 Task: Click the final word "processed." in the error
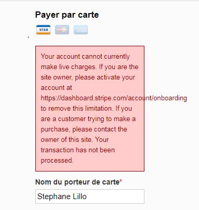pyautogui.click(x=57, y=161)
